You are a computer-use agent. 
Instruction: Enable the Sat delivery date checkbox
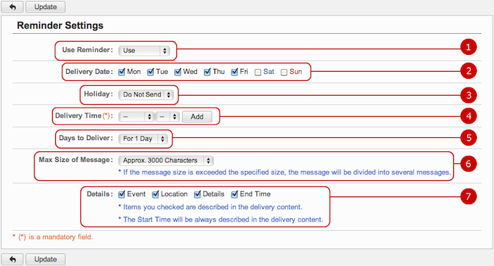tap(258, 72)
